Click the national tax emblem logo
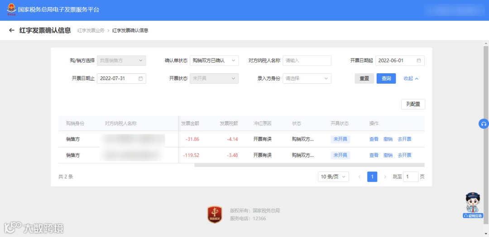489x237 pixels. click(x=11, y=9)
